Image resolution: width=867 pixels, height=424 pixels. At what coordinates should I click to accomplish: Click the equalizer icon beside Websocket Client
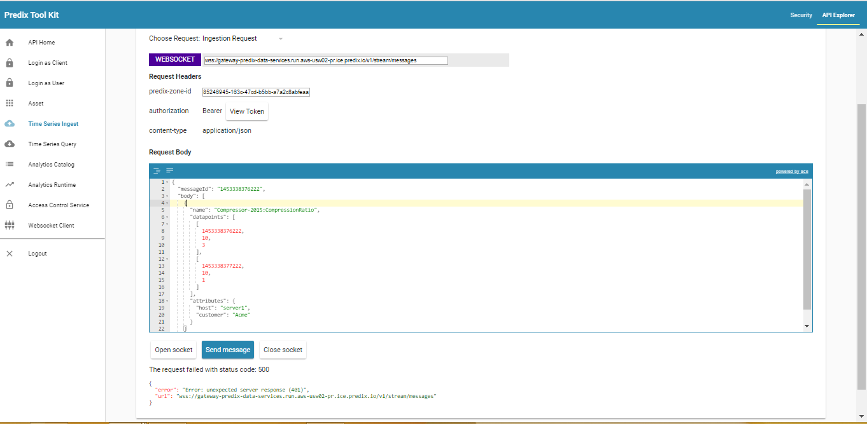(x=10, y=226)
